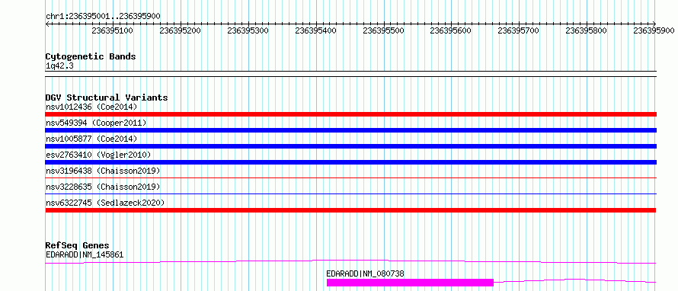Screen dimensions: 678x291
Task: Click ruler position 236395800
Action: click(x=587, y=30)
